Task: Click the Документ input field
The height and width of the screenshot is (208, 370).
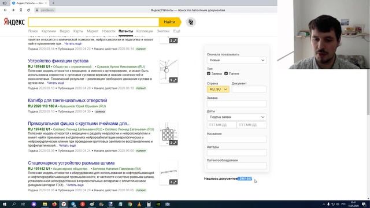Action: [x=249, y=90]
